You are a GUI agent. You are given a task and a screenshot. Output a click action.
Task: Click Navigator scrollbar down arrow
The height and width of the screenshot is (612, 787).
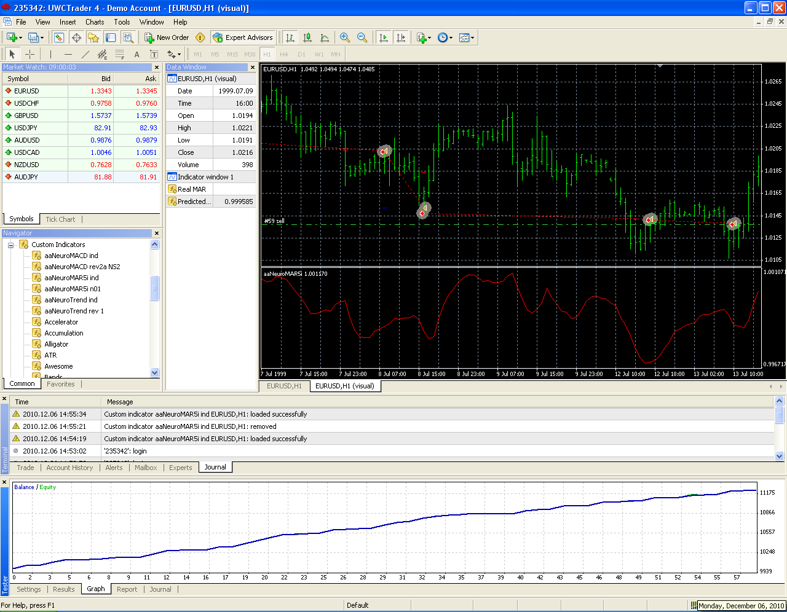[154, 372]
